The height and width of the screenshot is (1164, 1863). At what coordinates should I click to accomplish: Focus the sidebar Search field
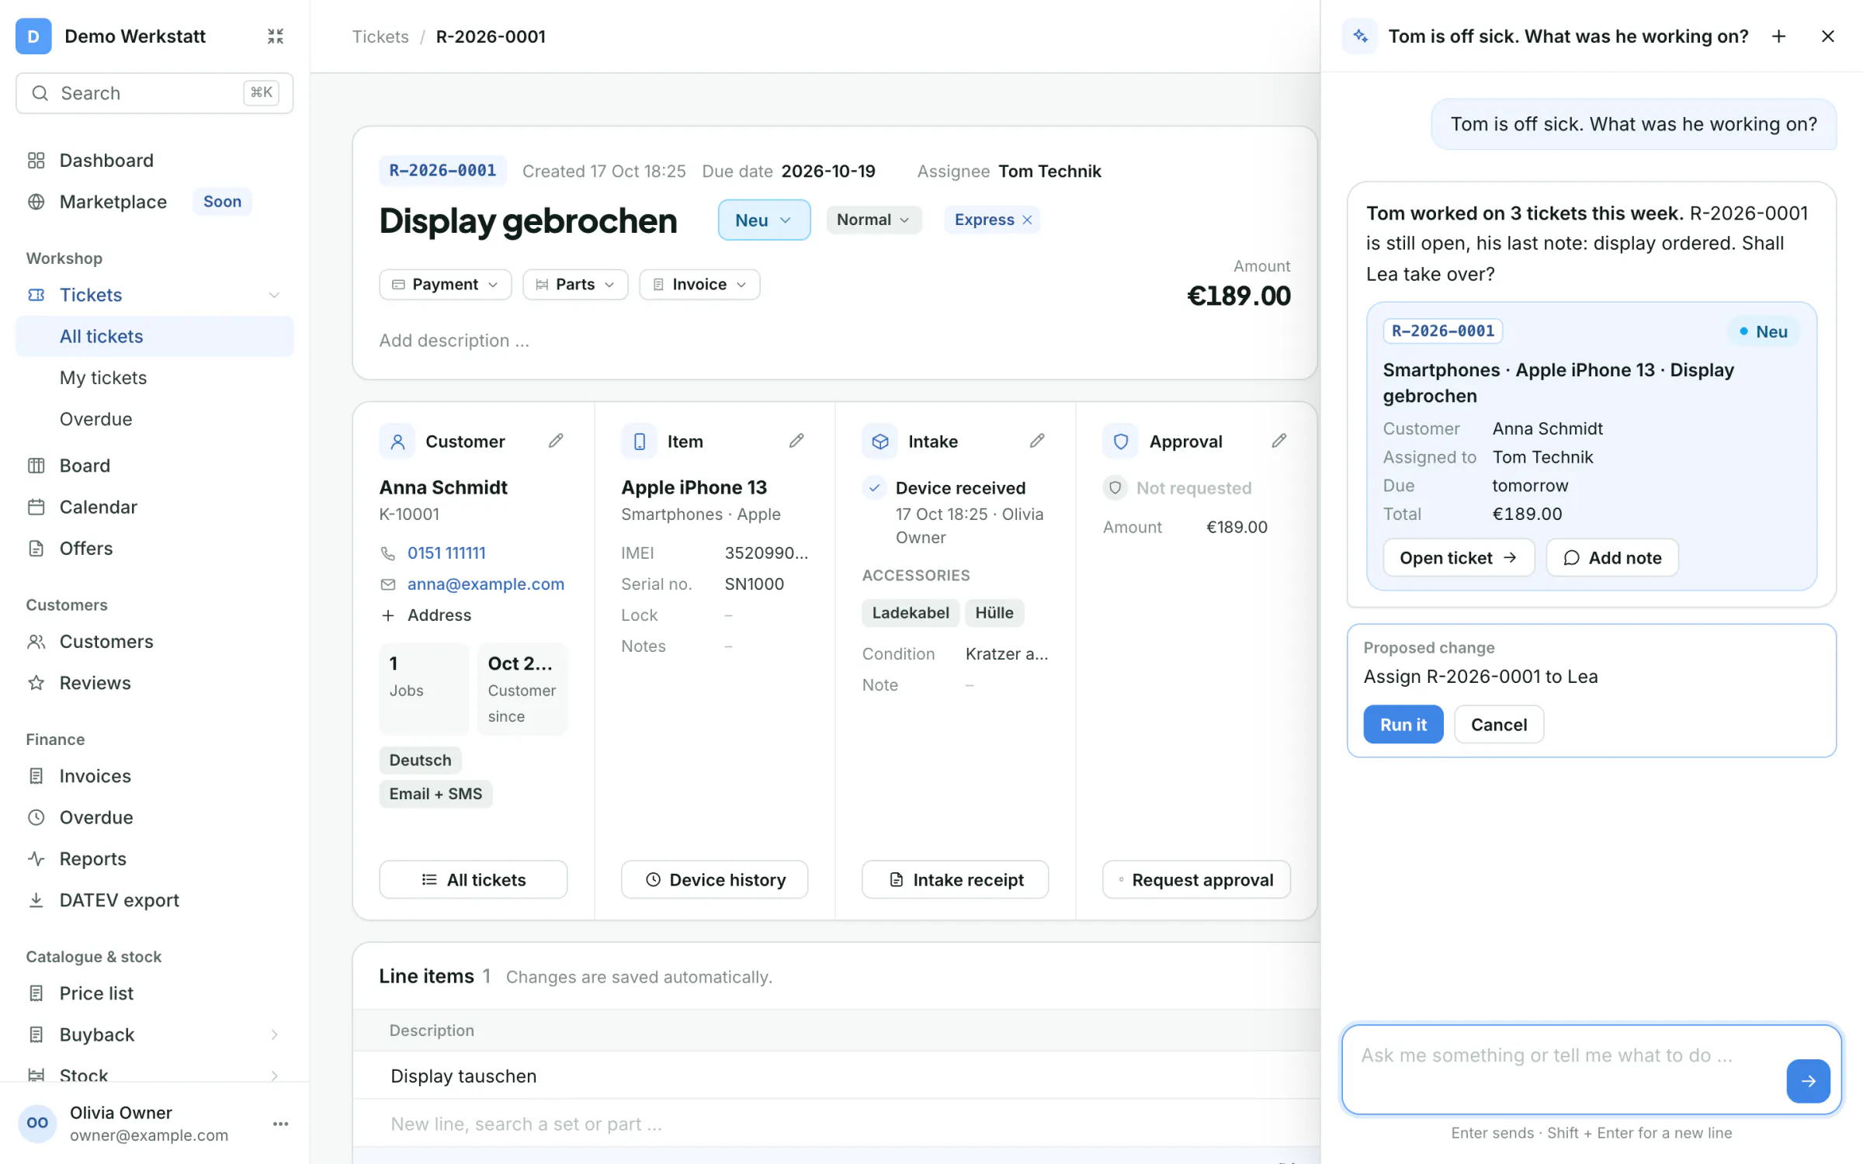154,93
